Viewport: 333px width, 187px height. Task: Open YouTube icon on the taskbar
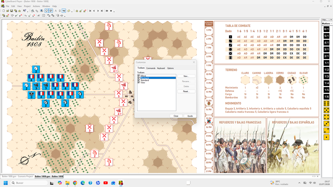[x=106, y=183]
